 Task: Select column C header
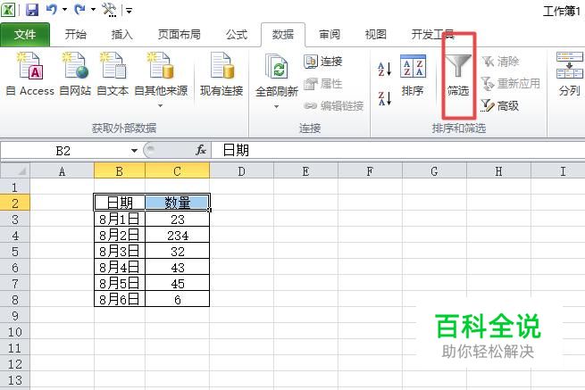click(177, 171)
